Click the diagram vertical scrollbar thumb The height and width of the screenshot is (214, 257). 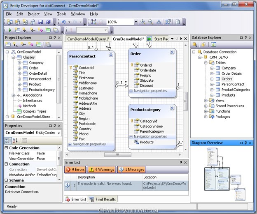point(185,101)
